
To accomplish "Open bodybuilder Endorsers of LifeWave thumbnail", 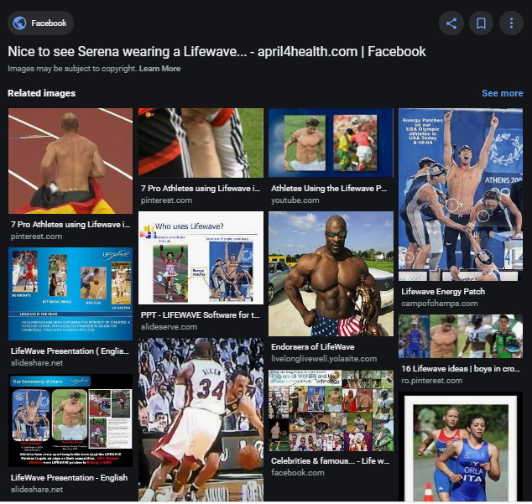I will [x=331, y=273].
